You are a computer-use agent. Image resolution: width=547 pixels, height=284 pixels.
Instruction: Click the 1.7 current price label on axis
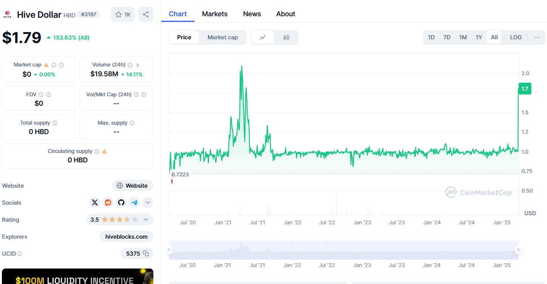pyautogui.click(x=525, y=89)
